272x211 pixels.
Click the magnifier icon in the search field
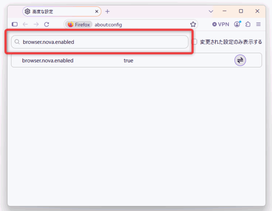pyautogui.click(x=17, y=42)
